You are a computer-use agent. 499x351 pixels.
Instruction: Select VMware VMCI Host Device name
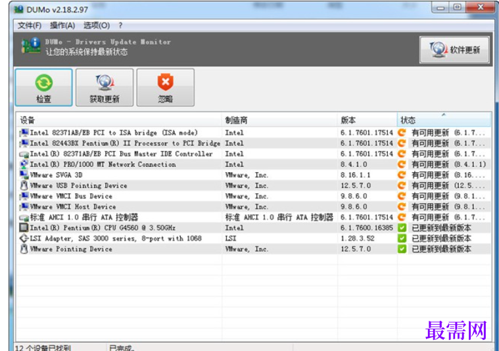pyautogui.click(x=73, y=207)
